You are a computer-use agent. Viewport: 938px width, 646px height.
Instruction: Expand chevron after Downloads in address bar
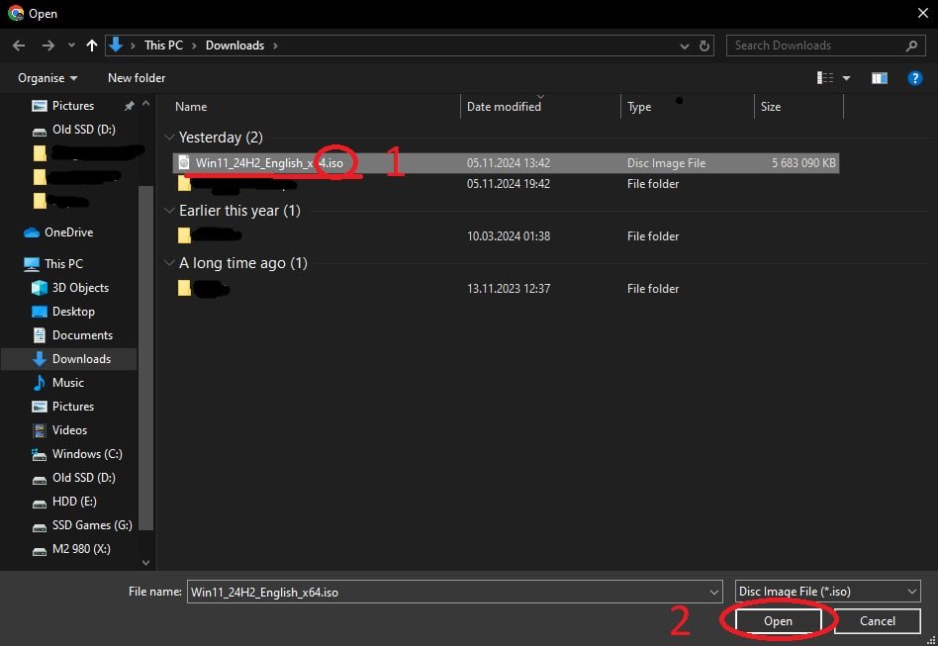point(275,46)
